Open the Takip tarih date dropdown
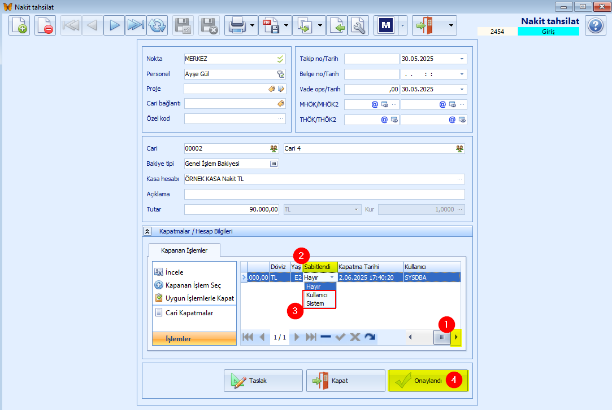The image size is (612, 410). (x=462, y=59)
